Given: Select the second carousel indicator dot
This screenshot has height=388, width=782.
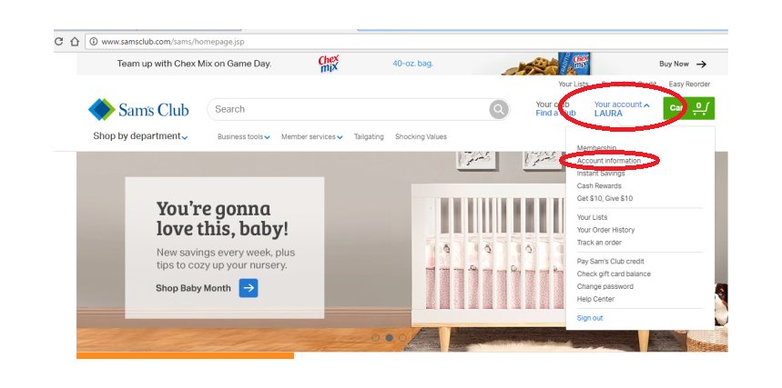Looking at the screenshot, I should click(x=389, y=338).
